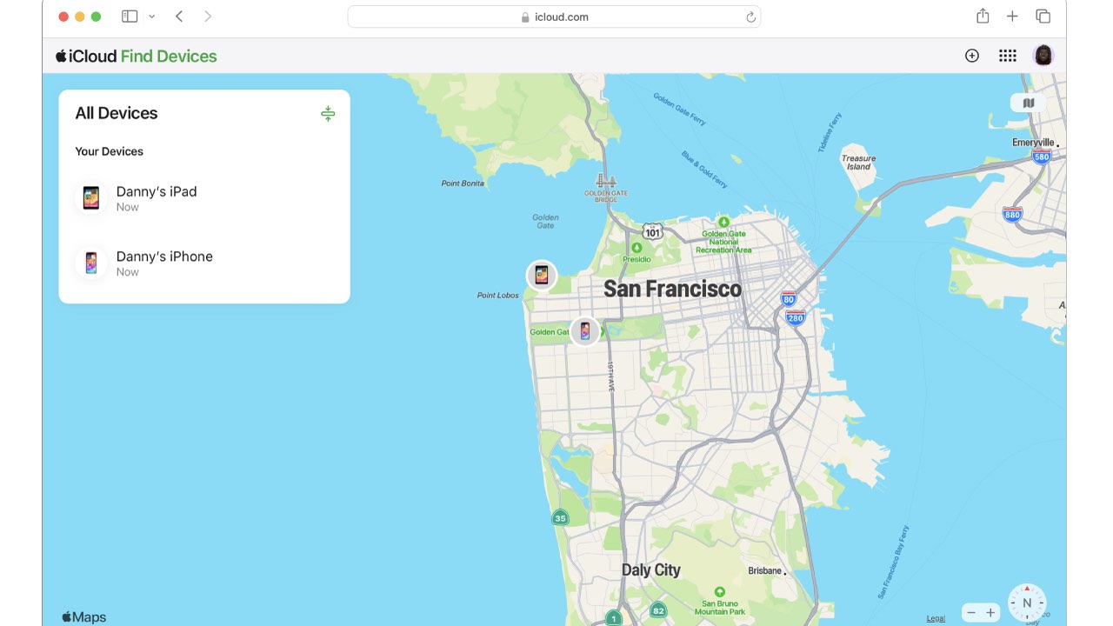Click the Treasure Island label

[858, 163]
